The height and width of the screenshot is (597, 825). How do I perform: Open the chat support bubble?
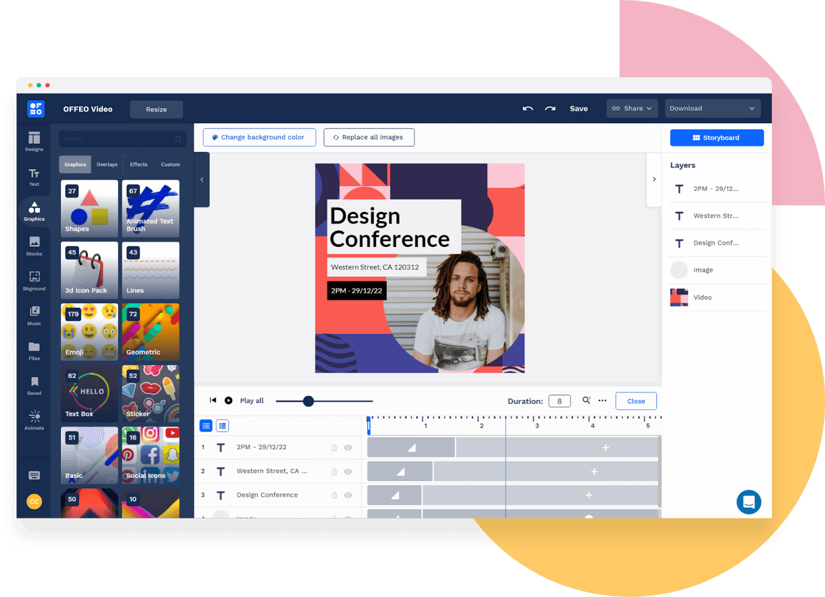(x=749, y=502)
